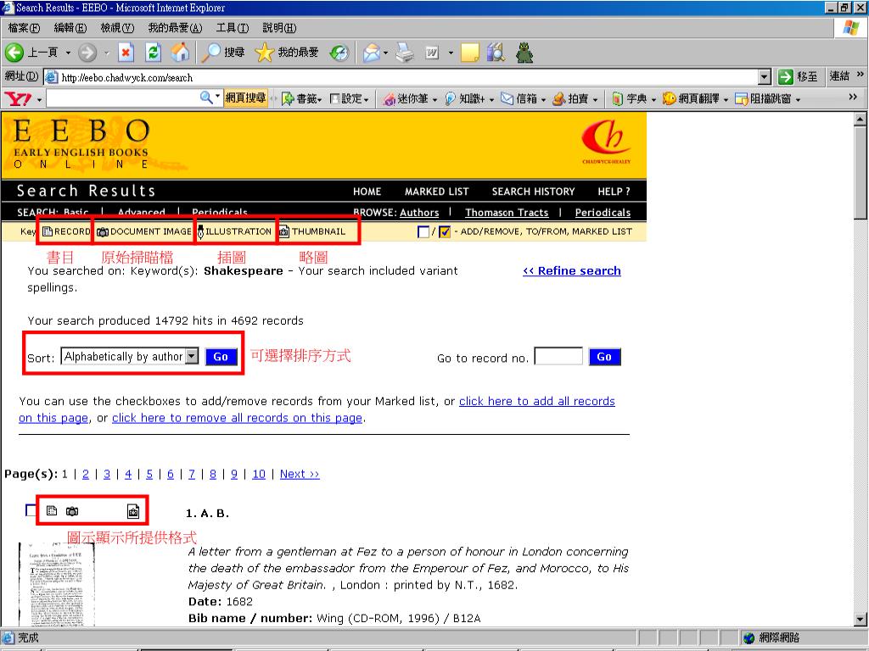Click the green Go arrow beside address bar
The height and width of the screenshot is (651, 869).
(x=786, y=77)
